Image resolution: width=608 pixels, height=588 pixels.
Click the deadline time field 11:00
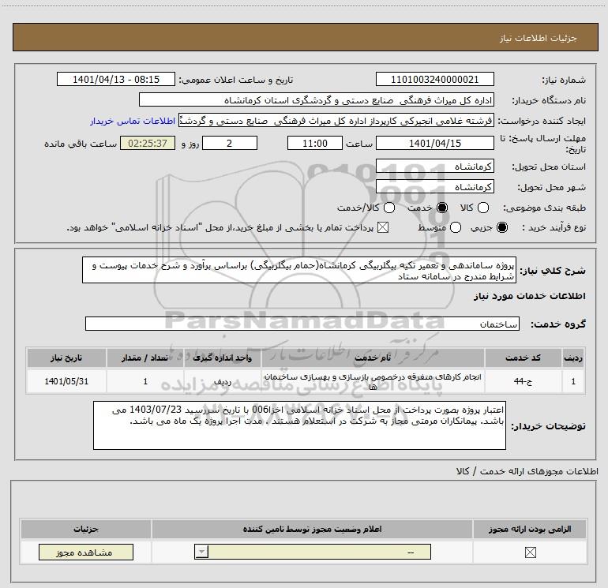click(x=315, y=143)
